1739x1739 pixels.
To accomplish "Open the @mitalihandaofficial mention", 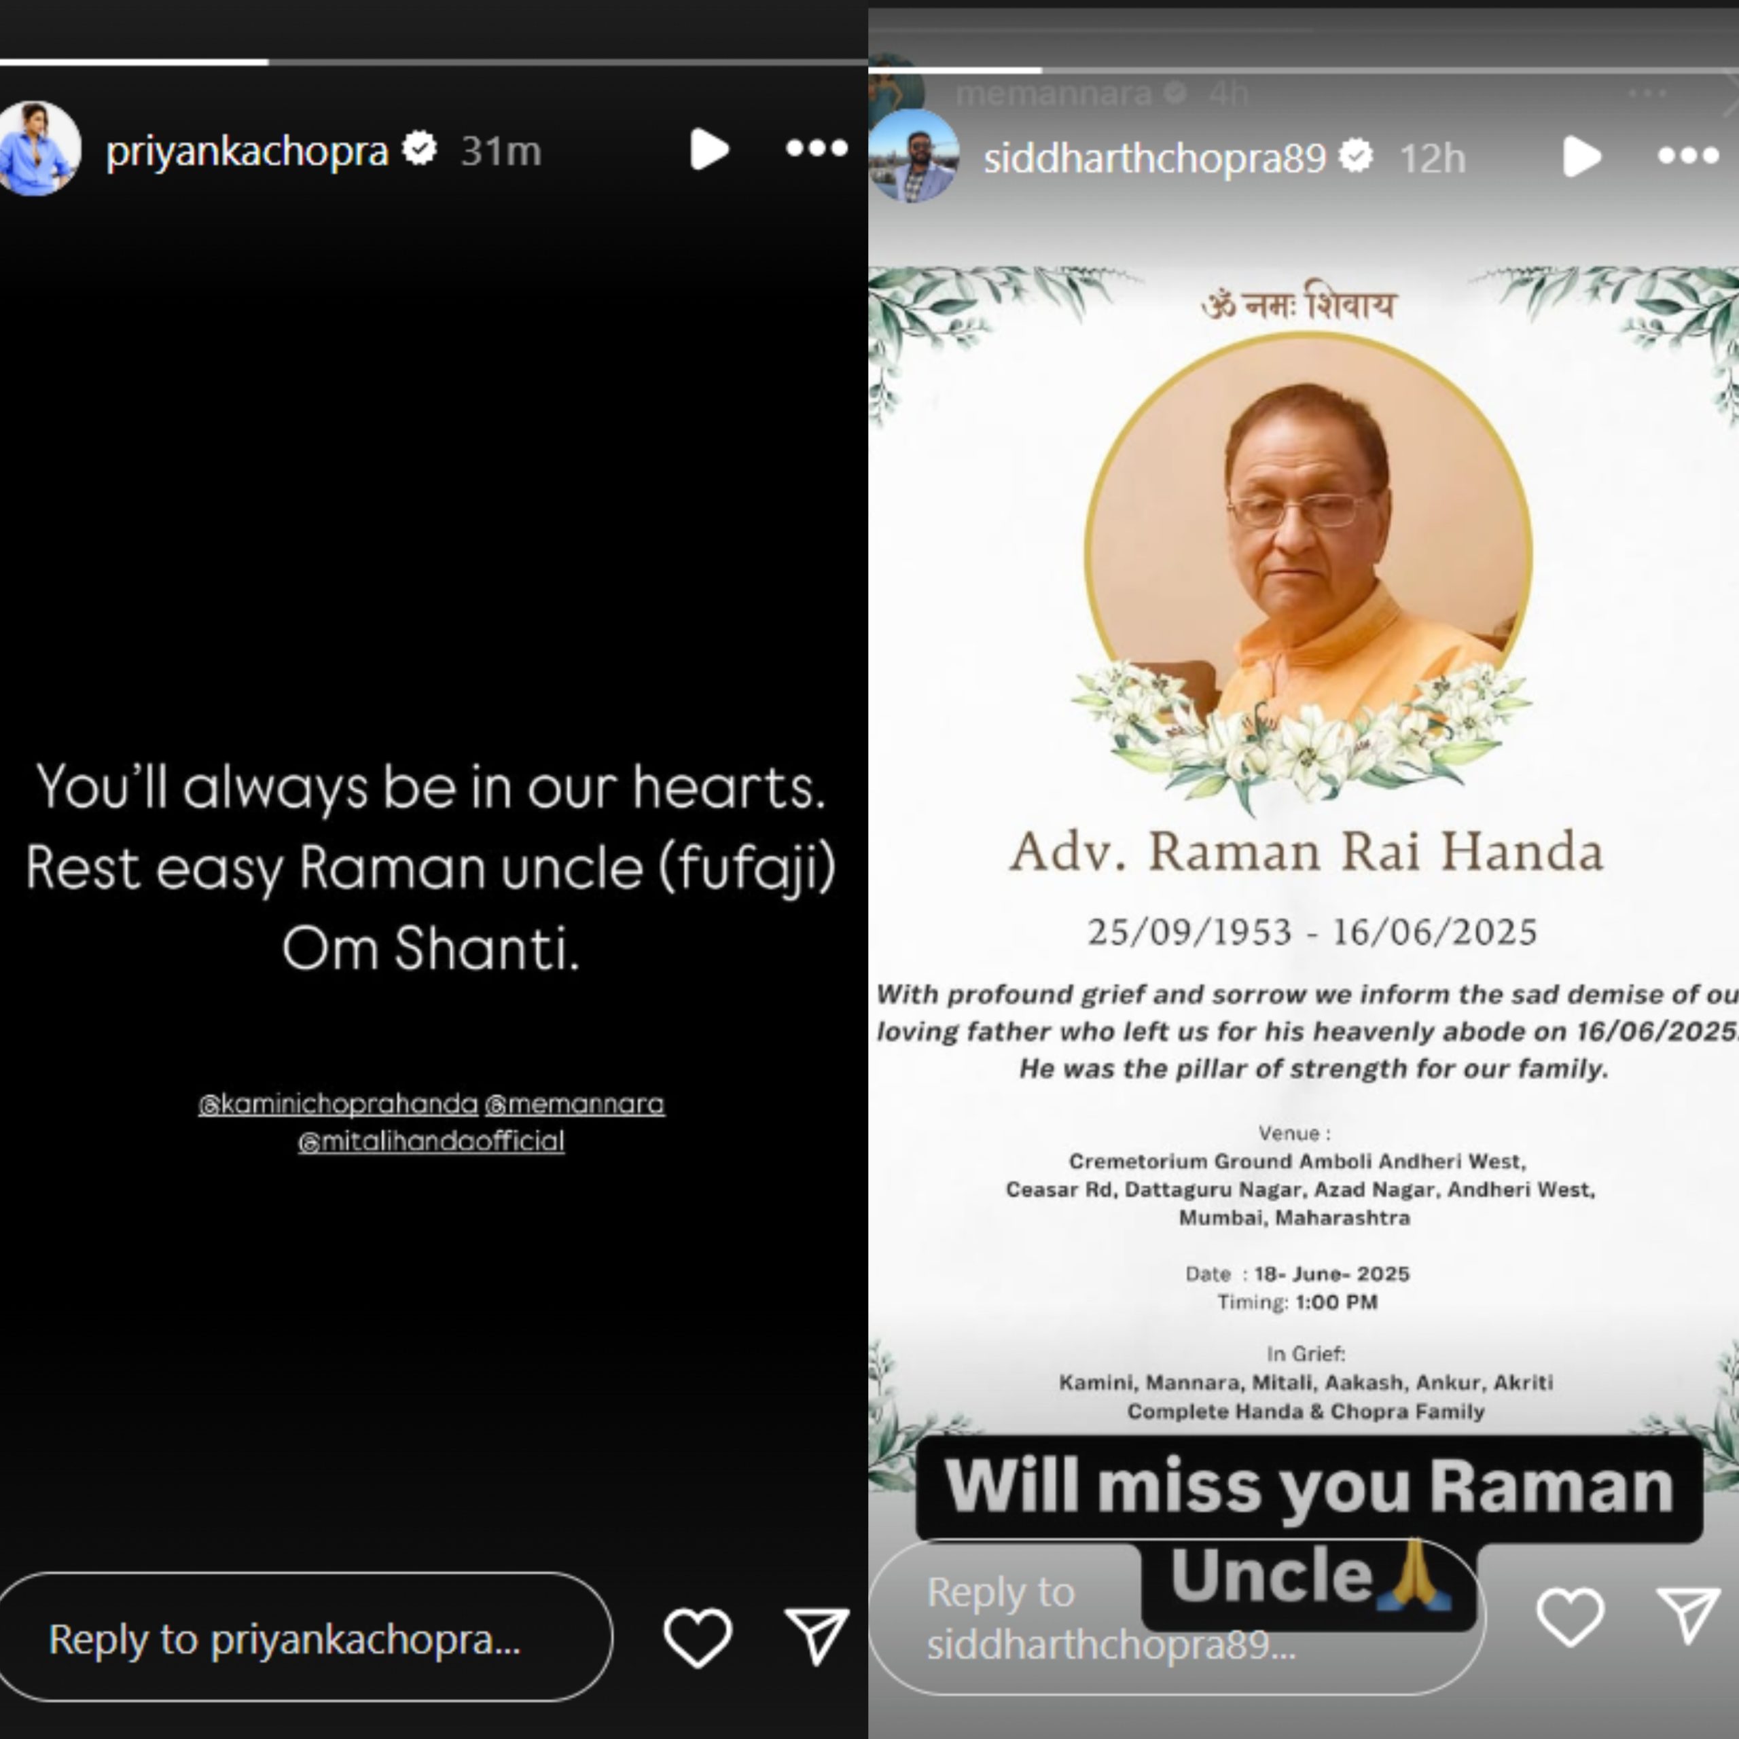I will [x=432, y=1141].
